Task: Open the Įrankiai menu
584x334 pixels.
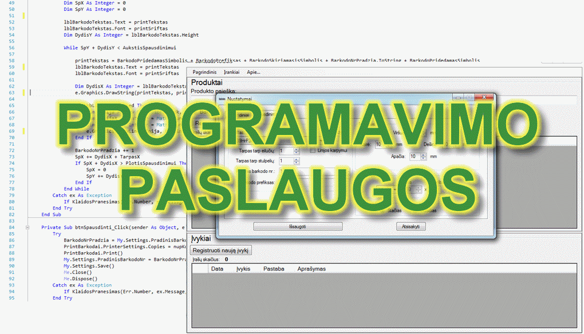Action: [231, 72]
